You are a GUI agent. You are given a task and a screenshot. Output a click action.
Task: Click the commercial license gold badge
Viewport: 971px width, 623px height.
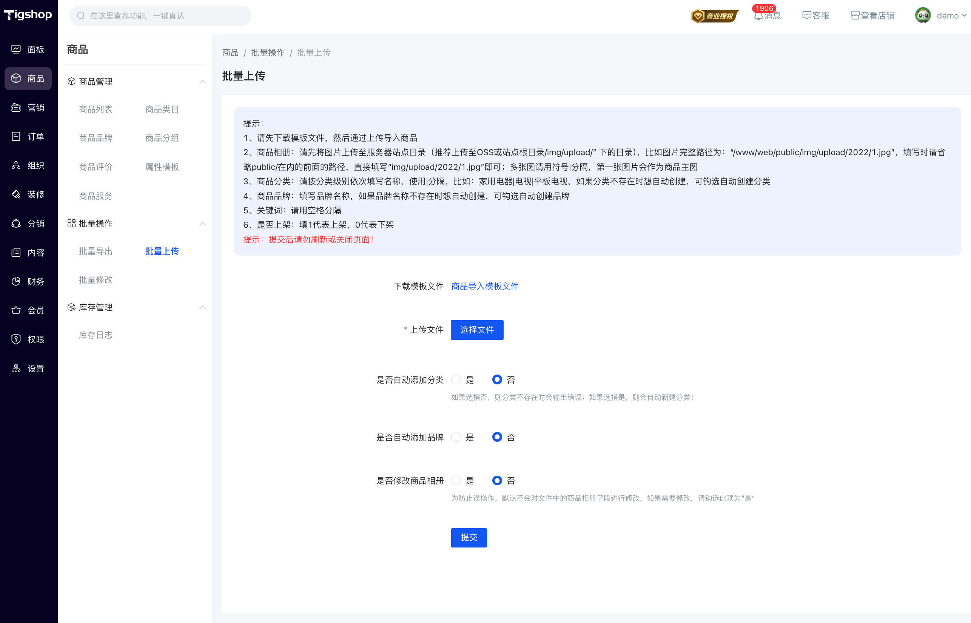coord(715,16)
